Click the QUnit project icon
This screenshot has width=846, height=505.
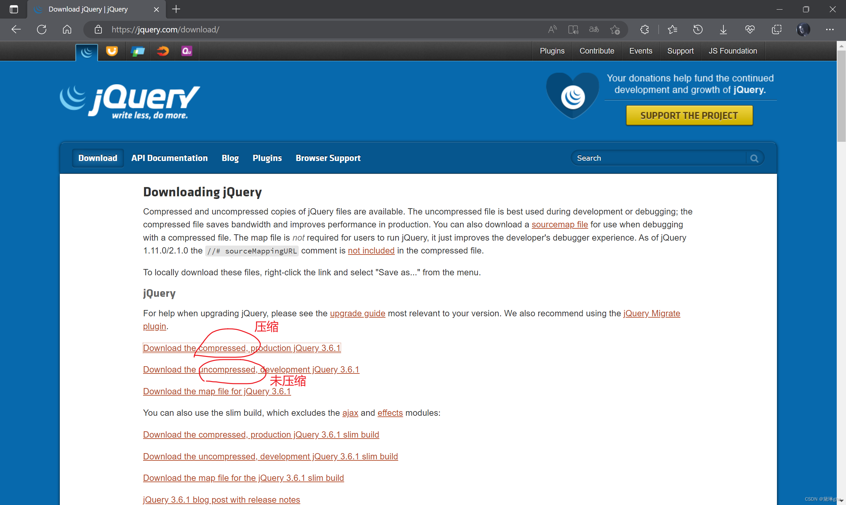(186, 51)
